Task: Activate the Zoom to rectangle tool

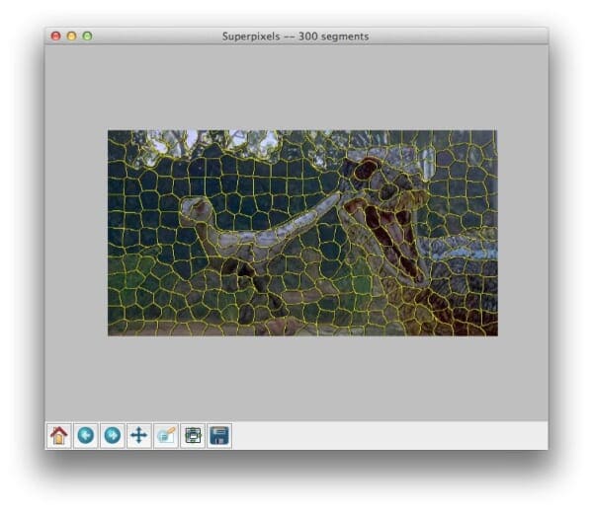Action: (166, 435)
